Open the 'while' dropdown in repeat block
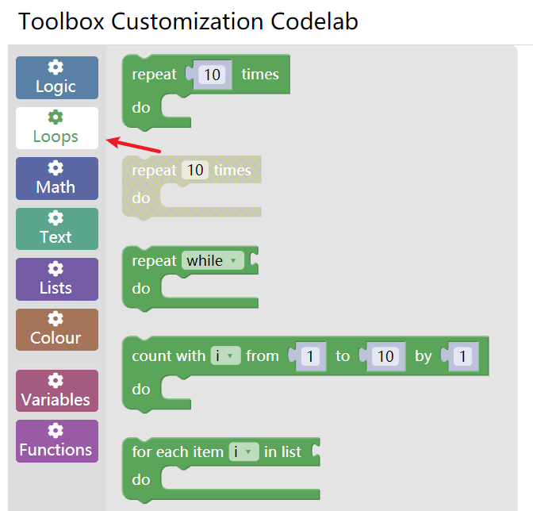The width and height of the screenshot is (533, 511). [213, 261]
